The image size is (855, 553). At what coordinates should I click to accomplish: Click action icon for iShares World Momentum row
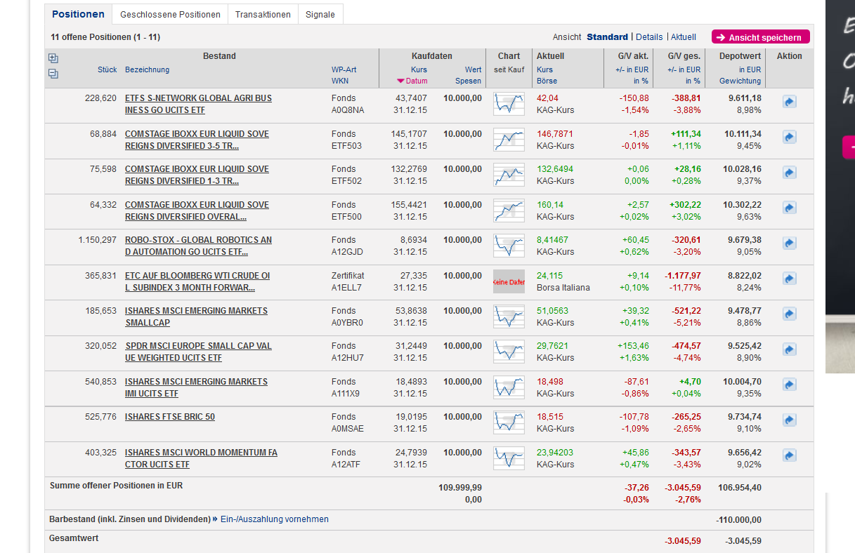click(x=789, y=456)
